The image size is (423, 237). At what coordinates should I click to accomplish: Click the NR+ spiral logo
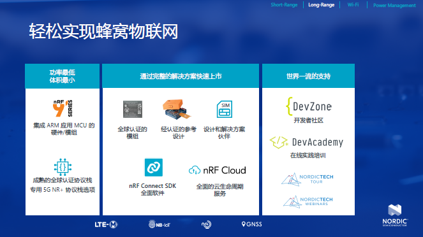pyautogui.click(x=206, y=224)
